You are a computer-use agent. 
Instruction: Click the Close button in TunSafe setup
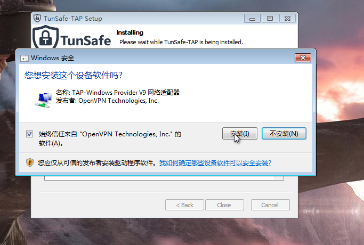(x=224, y=205)
